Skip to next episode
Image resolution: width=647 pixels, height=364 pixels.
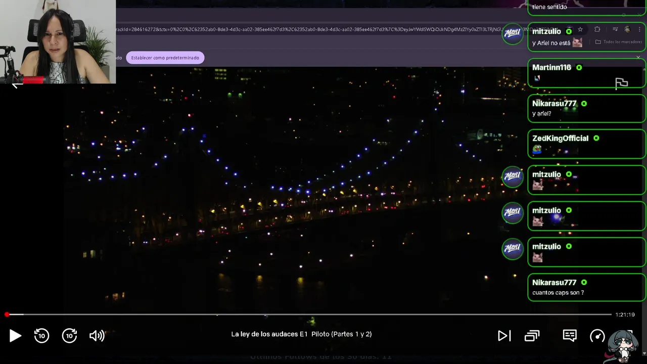(504, 336)
